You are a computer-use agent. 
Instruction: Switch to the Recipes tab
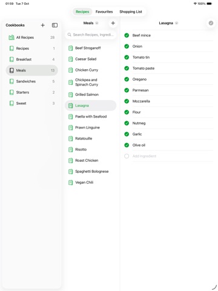point(82,12)
